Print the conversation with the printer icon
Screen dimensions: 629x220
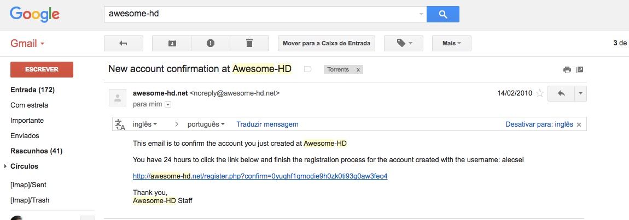click(x=567, y=70)
